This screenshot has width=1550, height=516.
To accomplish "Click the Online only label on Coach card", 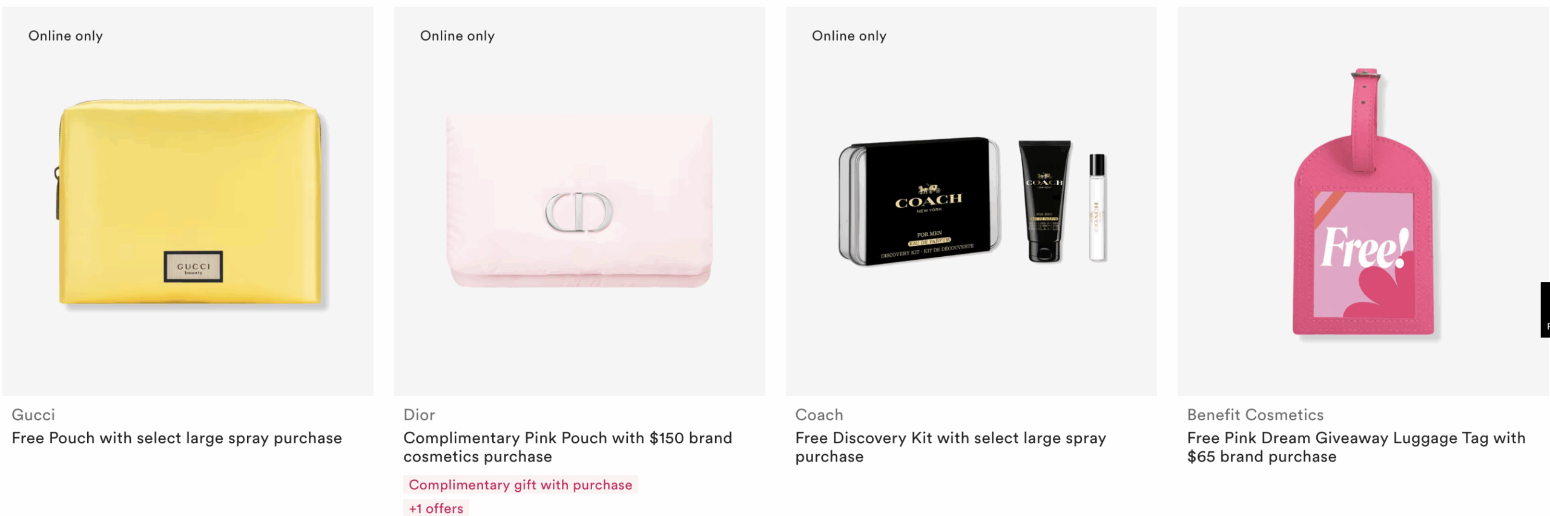I will (x=849, y=36).
